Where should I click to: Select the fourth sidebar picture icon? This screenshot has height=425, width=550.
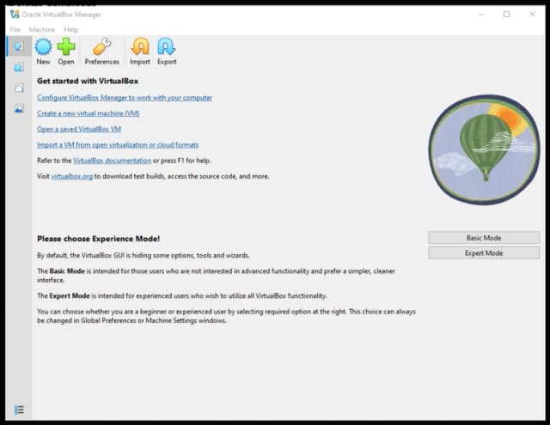[19, 109]
